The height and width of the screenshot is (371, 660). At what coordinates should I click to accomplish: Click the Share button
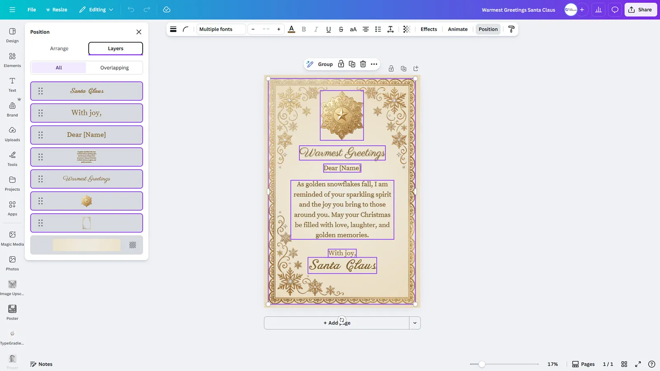click(640, 9)
